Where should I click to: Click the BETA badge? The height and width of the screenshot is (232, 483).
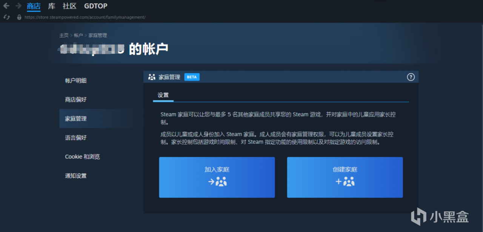pos(192,77)
